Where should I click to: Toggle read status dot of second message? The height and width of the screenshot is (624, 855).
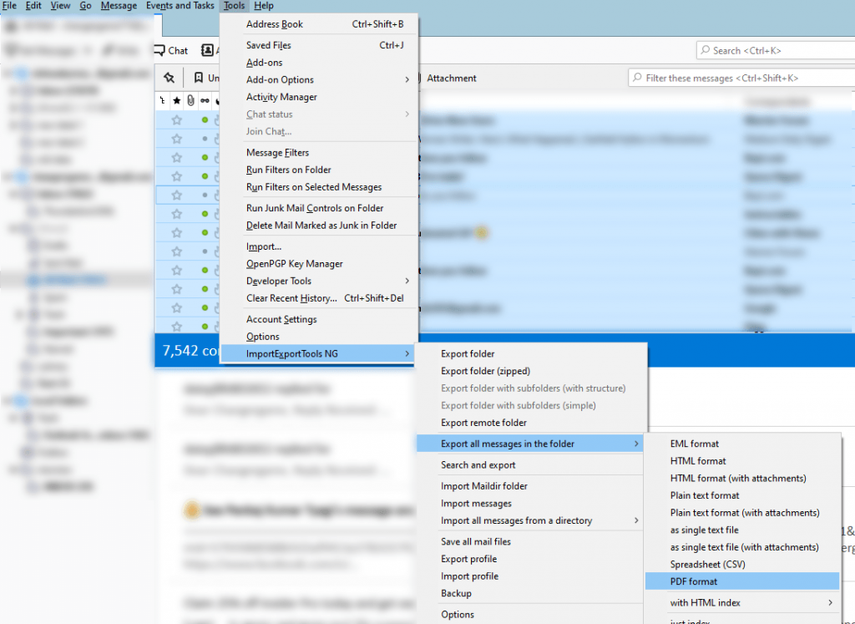[205, 139]
